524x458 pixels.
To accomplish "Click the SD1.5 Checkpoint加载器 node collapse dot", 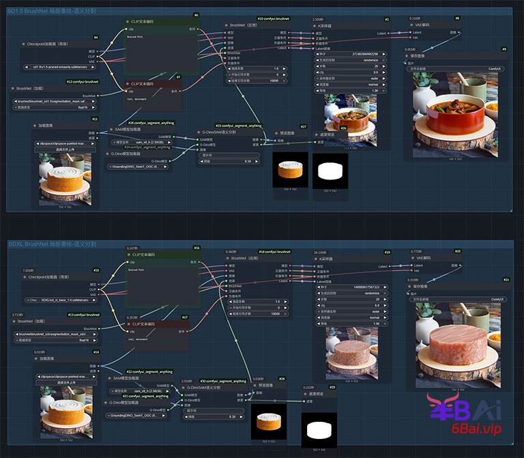I will pyautogui.click(x=25, y=43).
